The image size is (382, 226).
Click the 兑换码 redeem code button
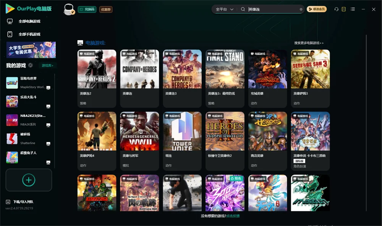pyautogui.click(x=87, y=9)
